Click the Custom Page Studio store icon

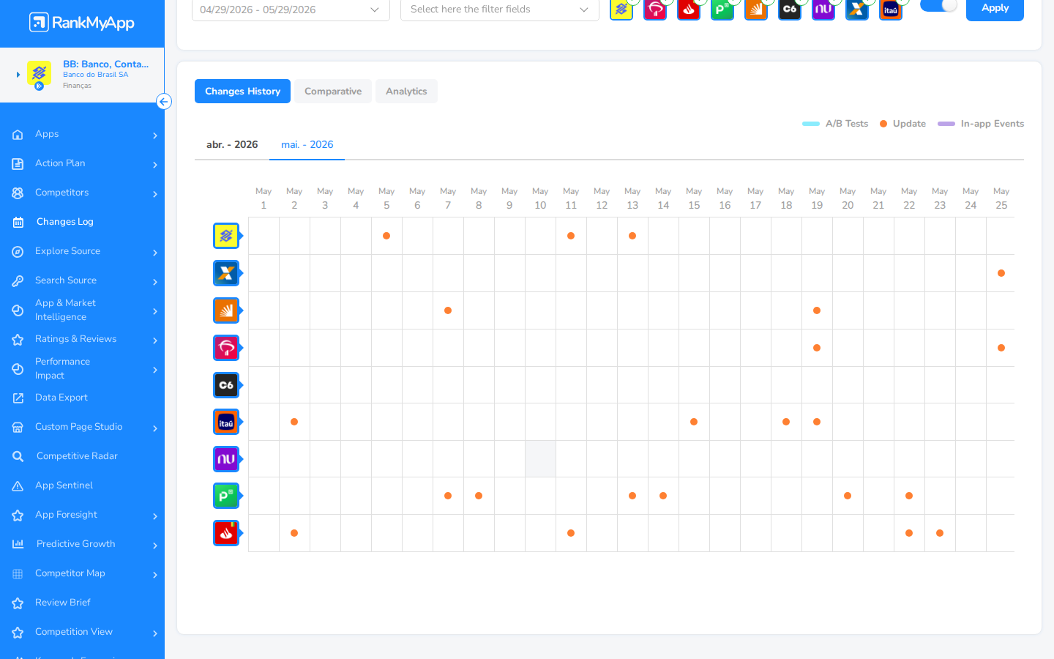18,428
